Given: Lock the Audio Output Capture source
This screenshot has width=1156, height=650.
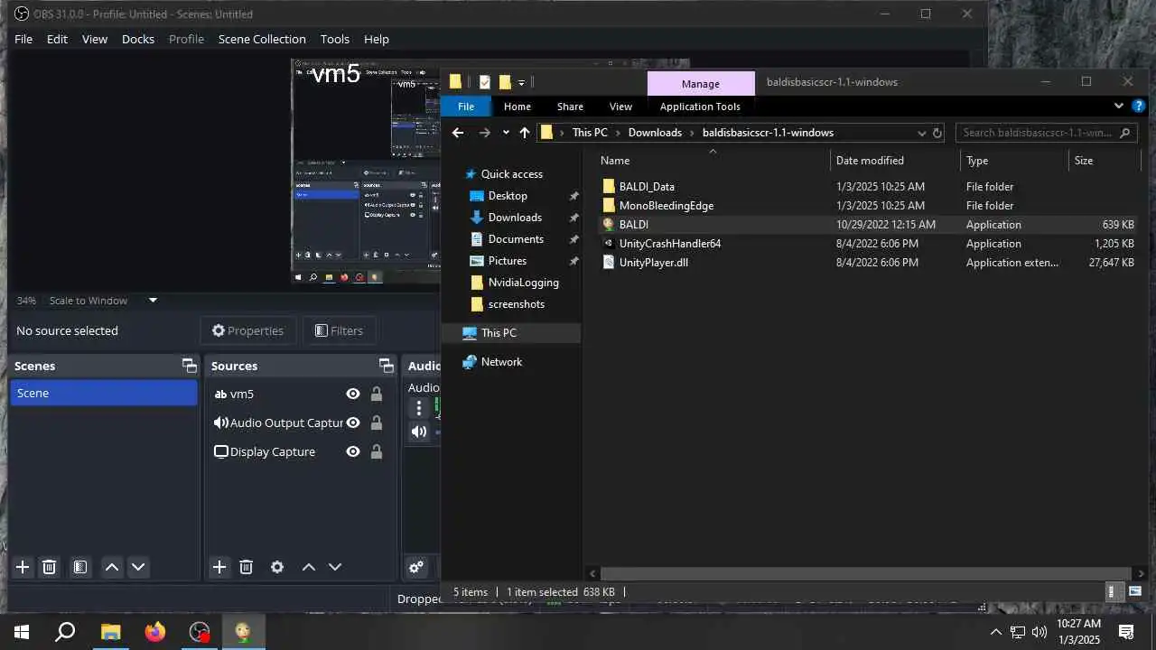Looking at the screenshot, I should coord(377,422).
